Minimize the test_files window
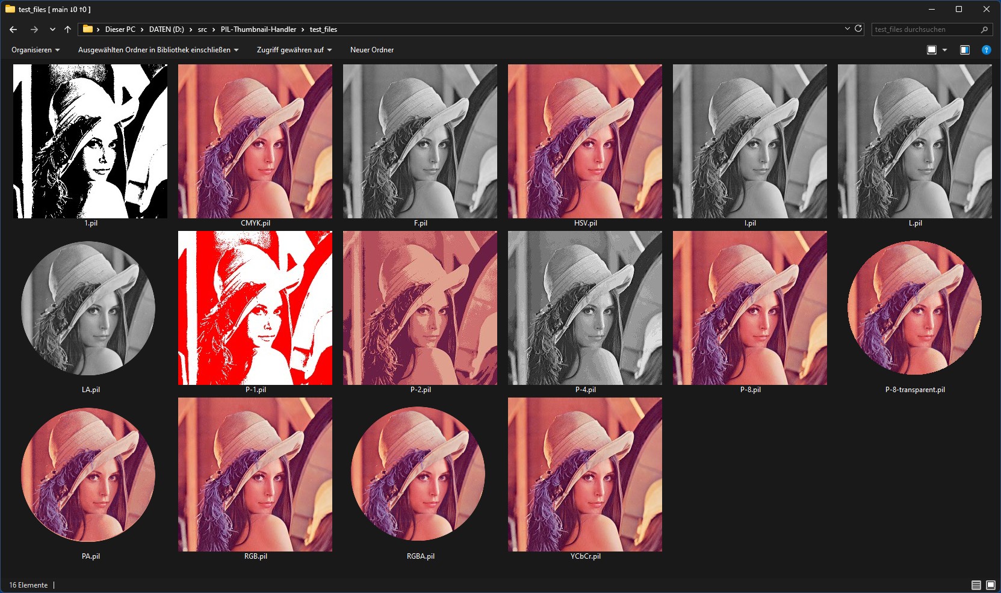Viewport: 1001px width, 593px height. (931, 9)
